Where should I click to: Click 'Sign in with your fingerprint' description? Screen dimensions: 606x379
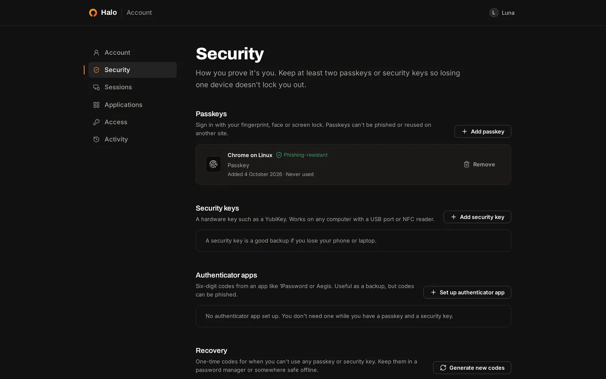pyautogui.click(x=314, y=129)
